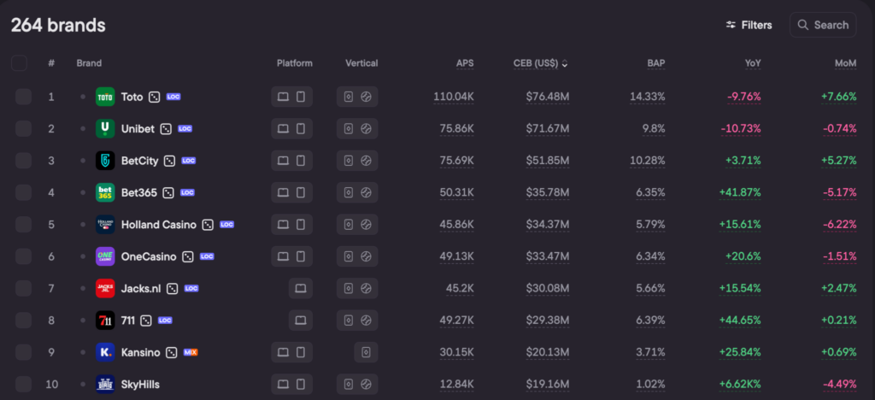Click the YoY column header
This screenshot has width=875, height=400.
coord(753,63)
